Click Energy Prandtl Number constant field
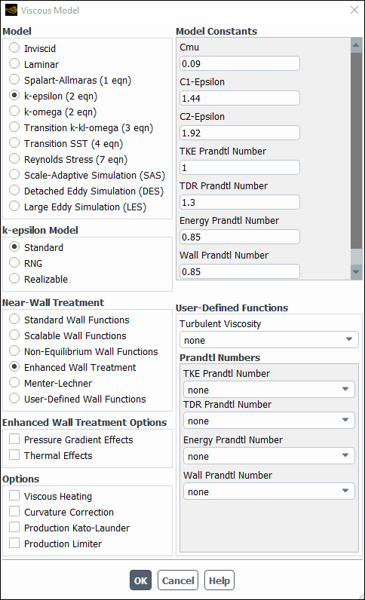The image size is (365, 600). click(240, 237)
